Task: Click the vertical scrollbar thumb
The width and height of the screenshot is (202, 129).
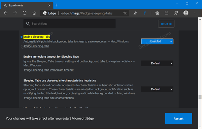Action: [200, 97]
